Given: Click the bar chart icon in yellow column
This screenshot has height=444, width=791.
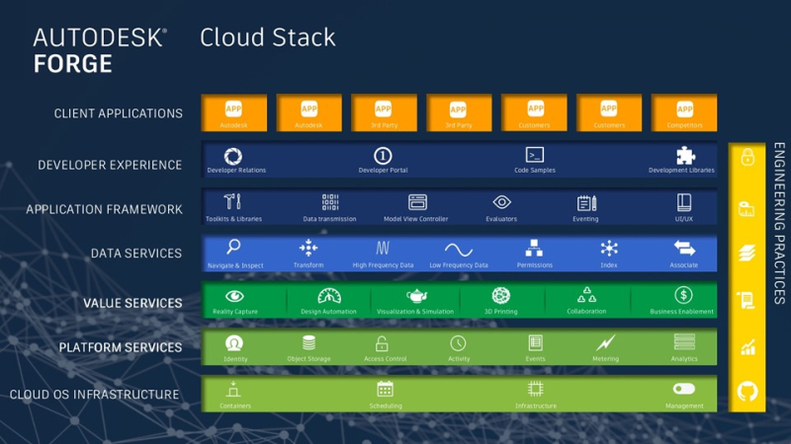Looking at the screenshot, I should tap(747, 347).
